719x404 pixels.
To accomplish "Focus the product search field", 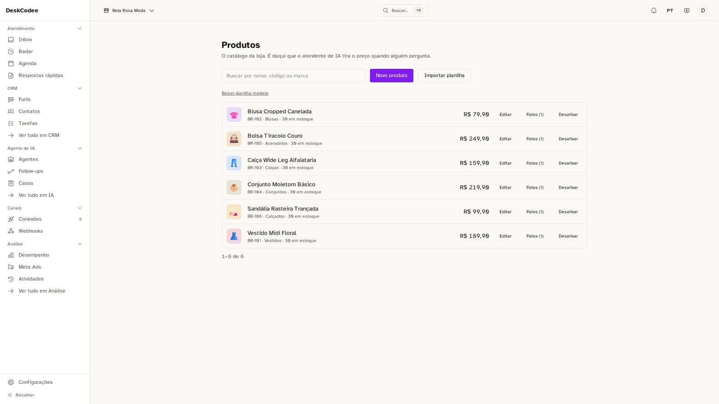I will click(x=293, y=75).
